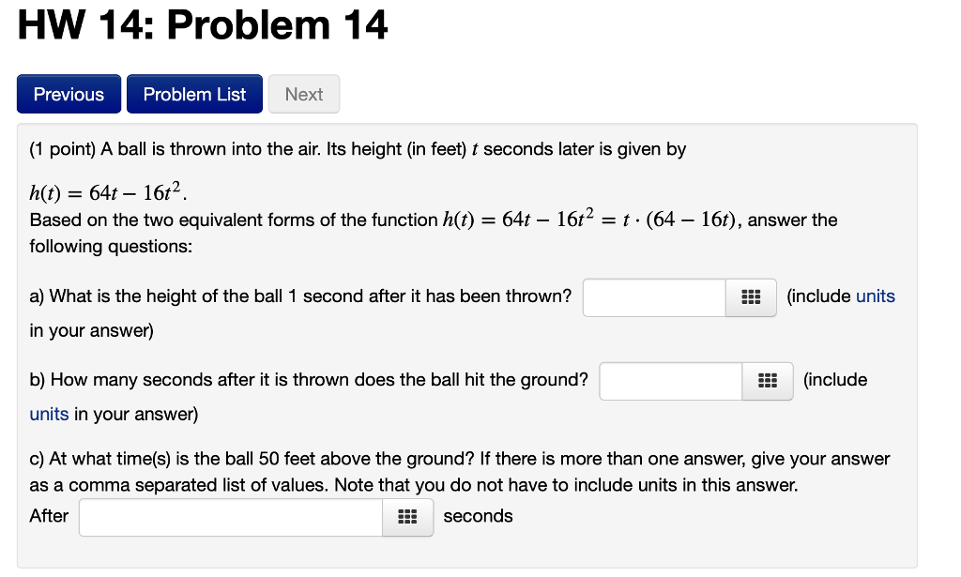Open the units help link in part a
The image size is (961, 577).
click(877, 296)
